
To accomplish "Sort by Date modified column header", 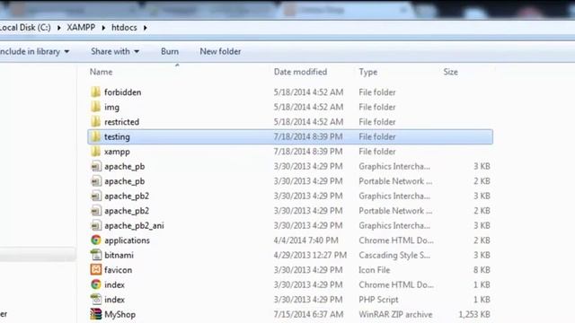I will click(x=300, y=72).
